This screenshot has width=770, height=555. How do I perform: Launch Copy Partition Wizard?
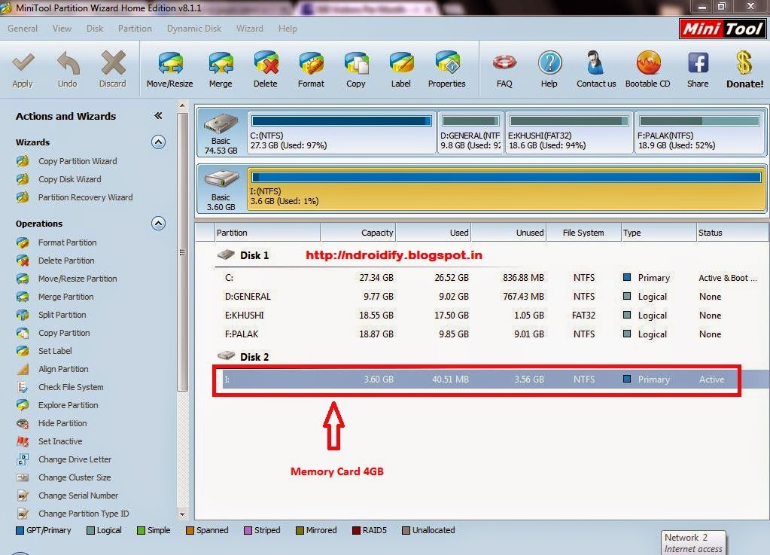pyautogui.click(x=77, y=161)
